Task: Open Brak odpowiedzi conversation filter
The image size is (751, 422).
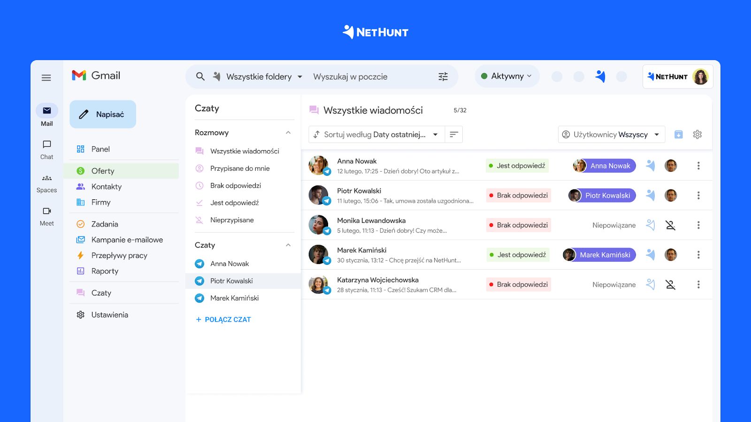Action: (x=235, y=186)
